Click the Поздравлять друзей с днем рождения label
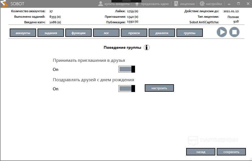The width and height of the screenshot is (252, 161). (93, 80)
